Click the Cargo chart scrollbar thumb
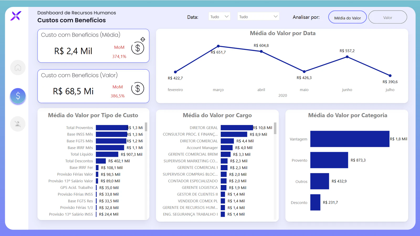The image size is (420, 236). pos(275,128)
